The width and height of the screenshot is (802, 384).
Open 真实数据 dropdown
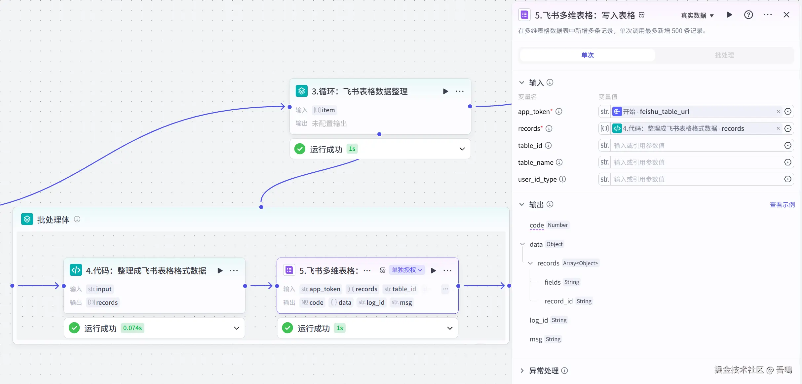(x=697, y=16)
